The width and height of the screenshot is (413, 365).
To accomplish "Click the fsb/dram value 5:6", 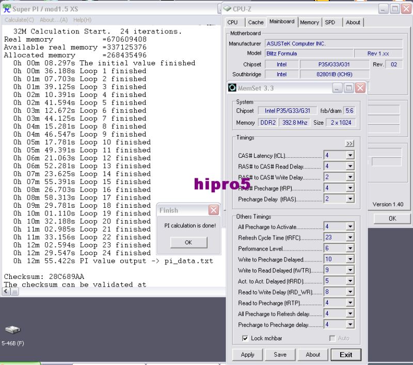I will tap(350, 111).
